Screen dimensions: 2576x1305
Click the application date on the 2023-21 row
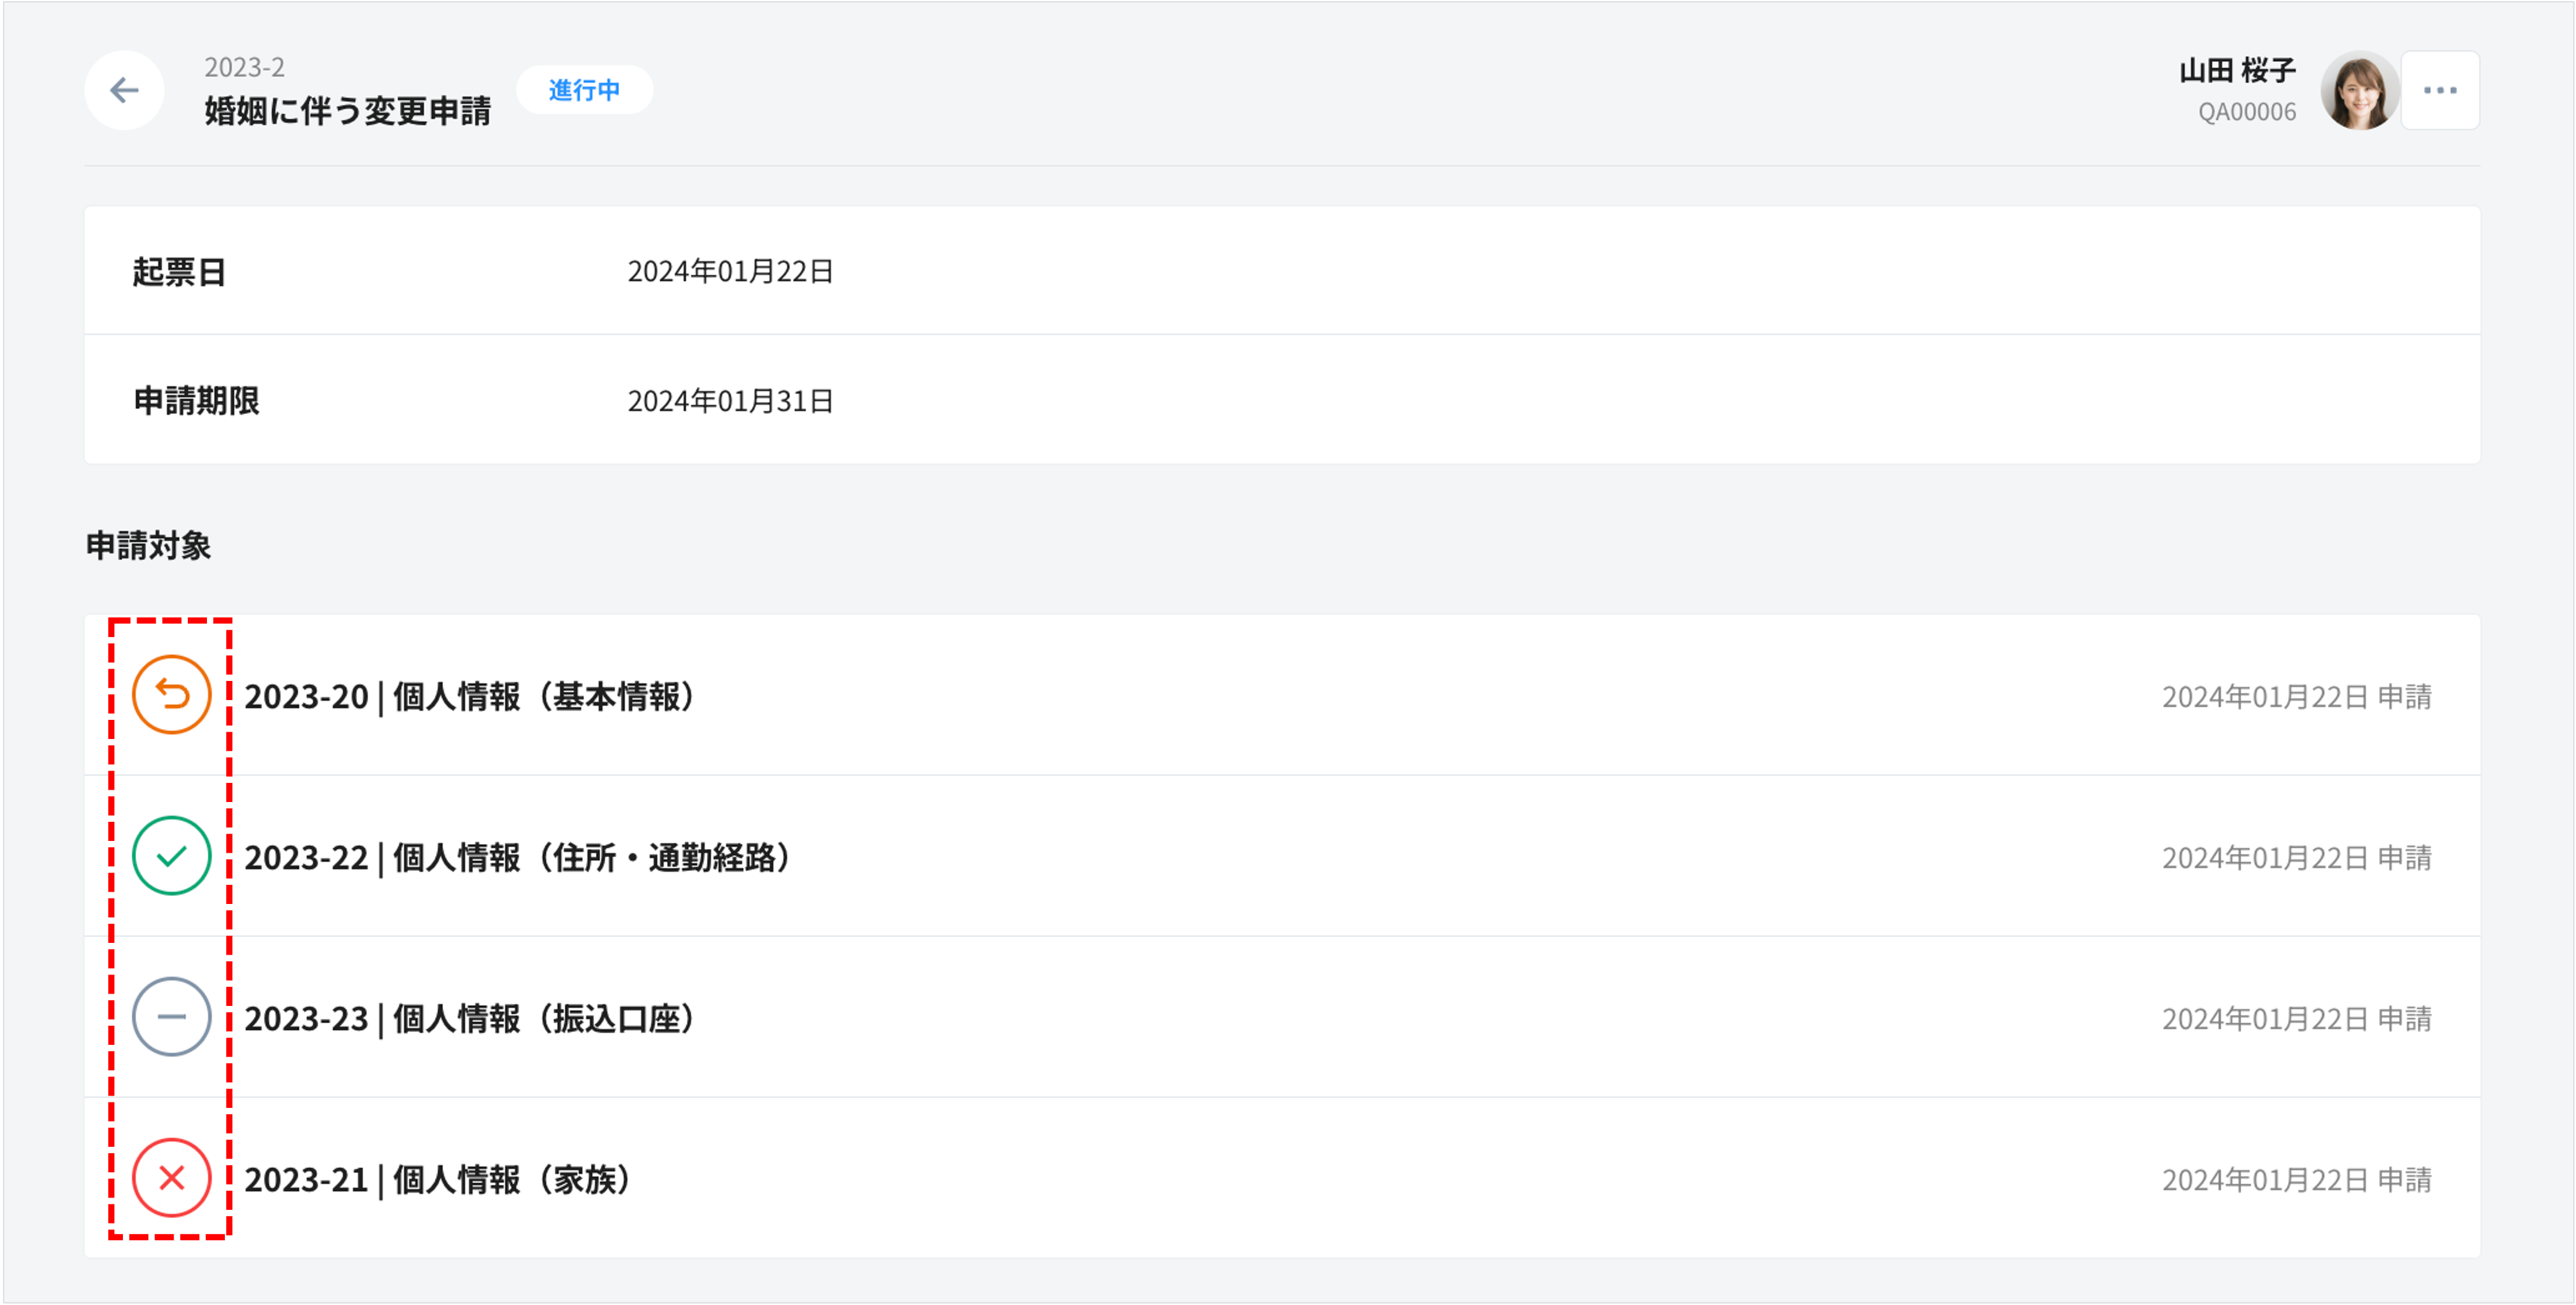tap(2296, 1180)
